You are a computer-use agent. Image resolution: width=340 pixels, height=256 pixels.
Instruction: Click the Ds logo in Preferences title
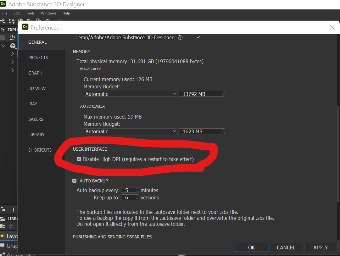25,27
